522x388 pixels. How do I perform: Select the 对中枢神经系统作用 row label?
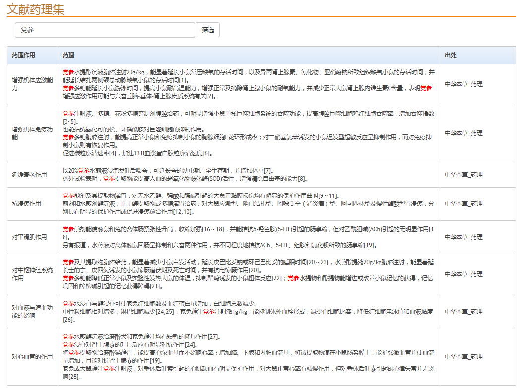32,274
